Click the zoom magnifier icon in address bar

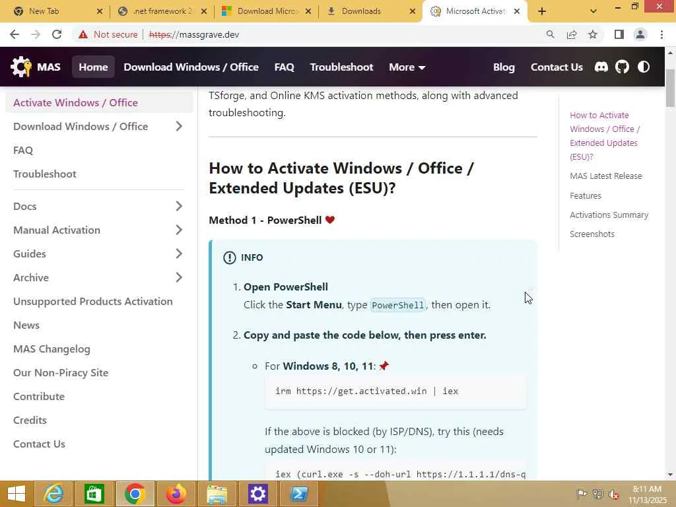pos(550,34)
